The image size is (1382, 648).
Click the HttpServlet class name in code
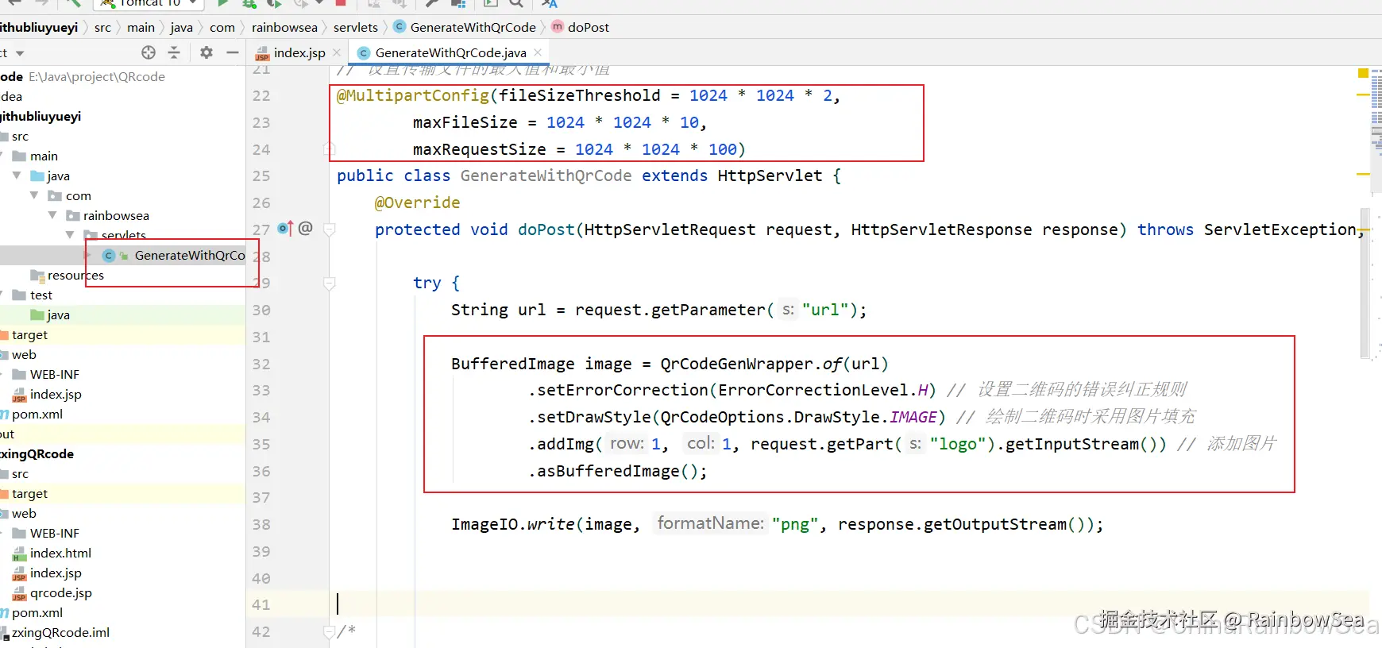tap(770, 175)
